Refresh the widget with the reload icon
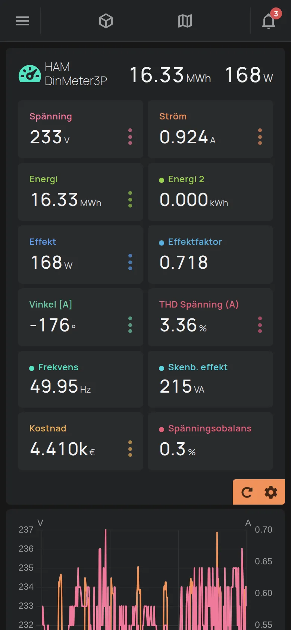 pos(247,492)
